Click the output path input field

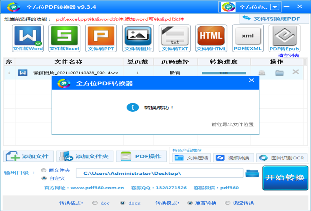[160, 173]
